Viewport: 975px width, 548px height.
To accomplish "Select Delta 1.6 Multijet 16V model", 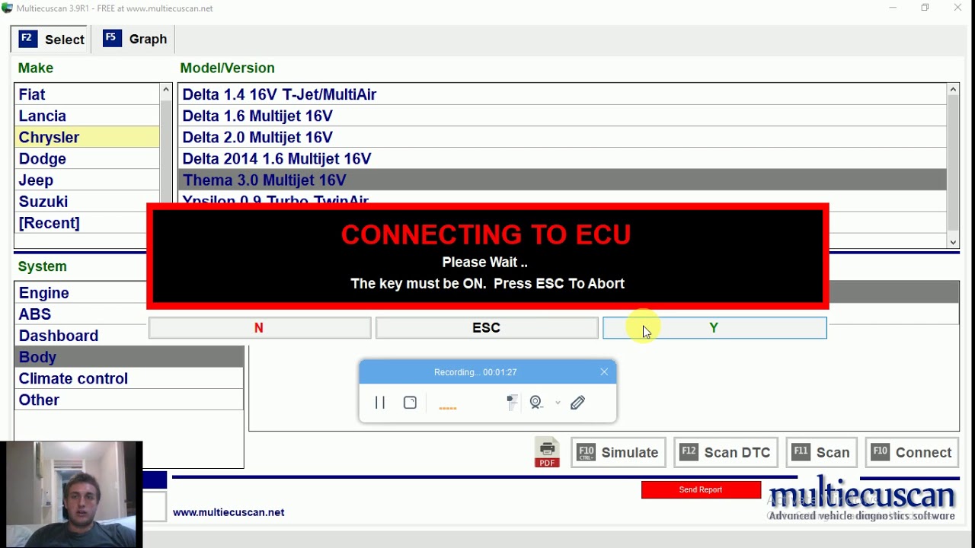I will (x=562, y=116).
